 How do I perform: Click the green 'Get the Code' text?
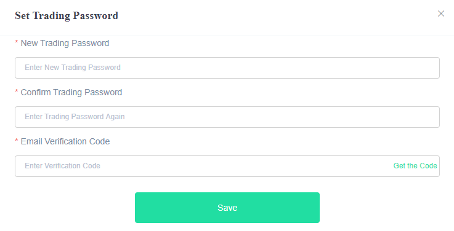pyautogui.click(x=415, y=166)
